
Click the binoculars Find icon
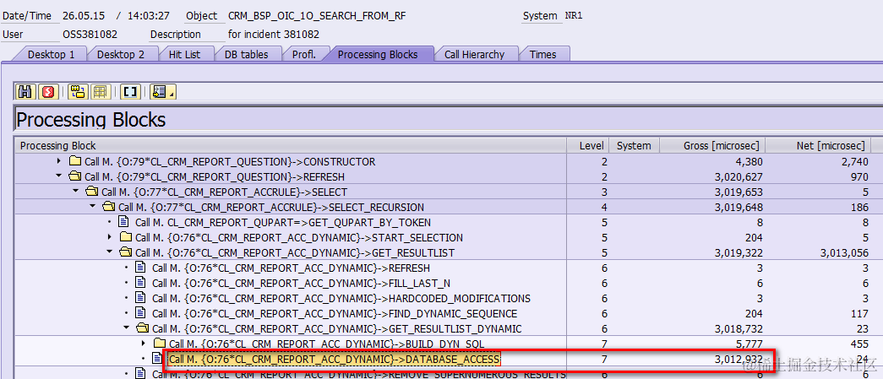26,92
